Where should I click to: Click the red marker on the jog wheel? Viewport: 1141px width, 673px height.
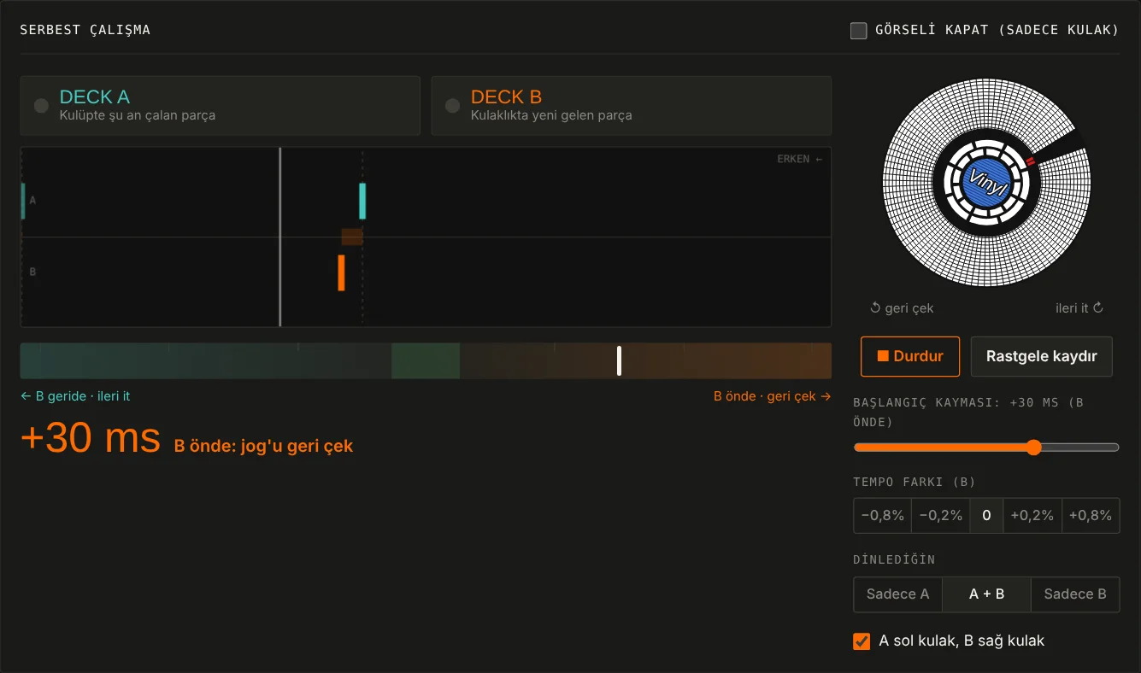click(1030, 161)
